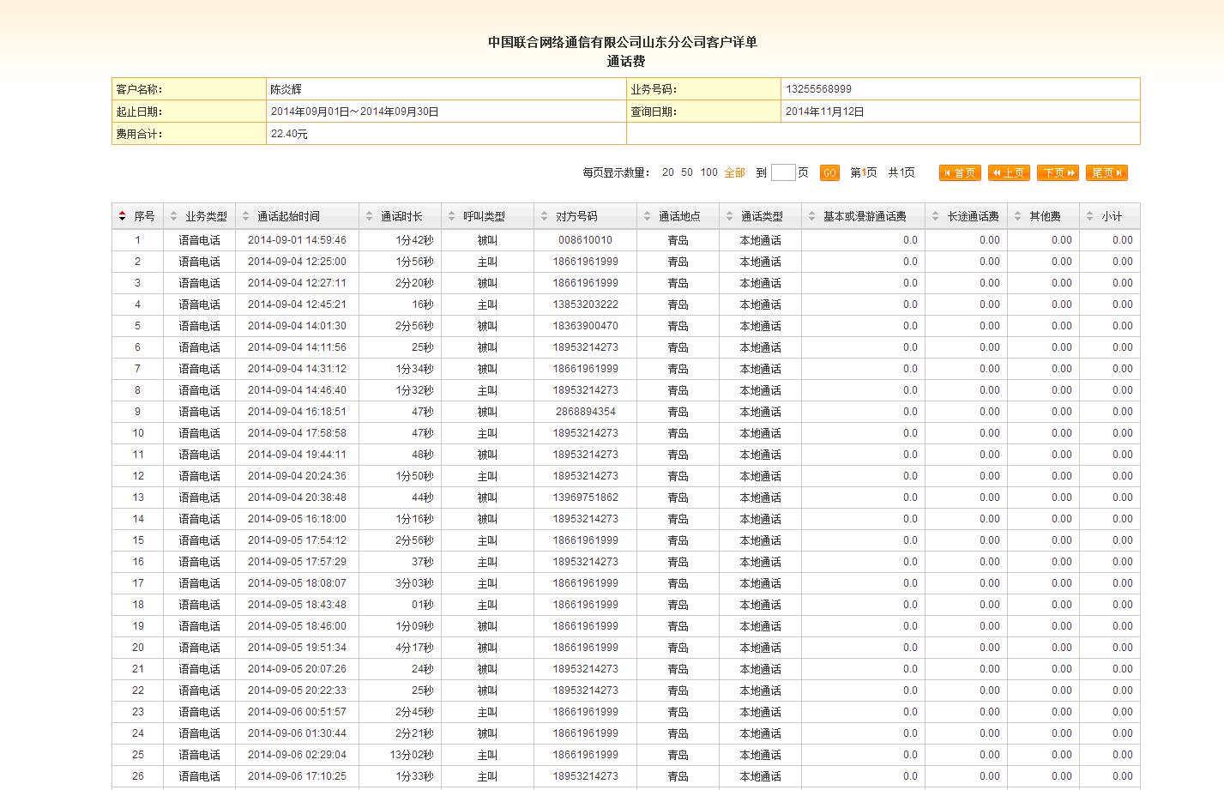Sort by 业务类型 using header arrow icon
This screenshot has height=790, width=1224.
(x=174, y=217)
